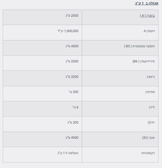Open the ביוטין (H) link
Screen dimensions: 162x168
[147, 16]
